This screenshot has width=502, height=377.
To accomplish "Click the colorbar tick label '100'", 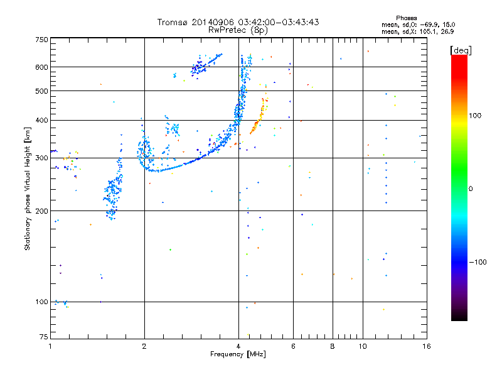I will click(475, 116).
